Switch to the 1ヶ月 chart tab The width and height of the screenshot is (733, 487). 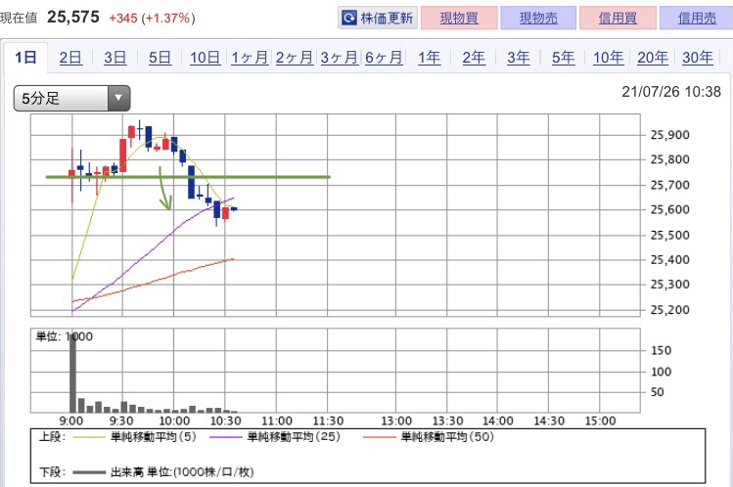(x=250, y=58)
